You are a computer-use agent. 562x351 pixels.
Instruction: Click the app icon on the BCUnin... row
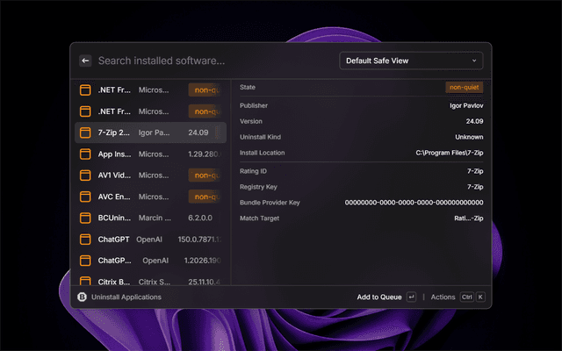(85, 218)
